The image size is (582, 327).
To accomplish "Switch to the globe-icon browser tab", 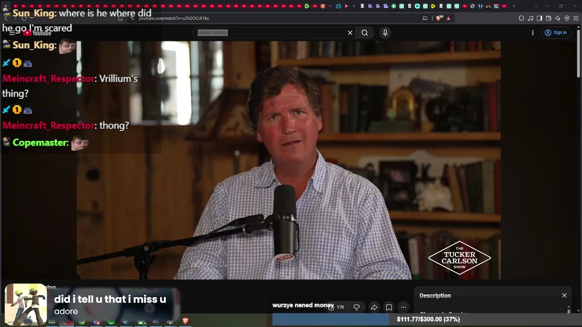I will pos(472,6).
